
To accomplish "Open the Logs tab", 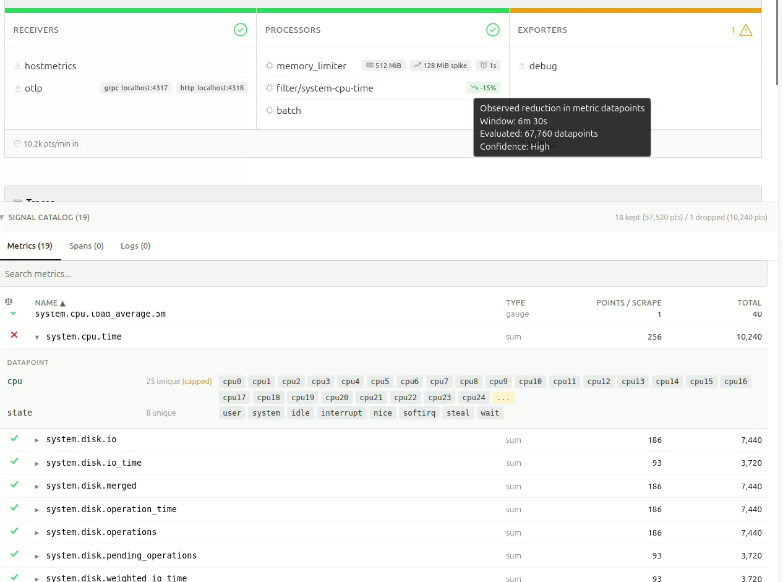I will [135, 246].
